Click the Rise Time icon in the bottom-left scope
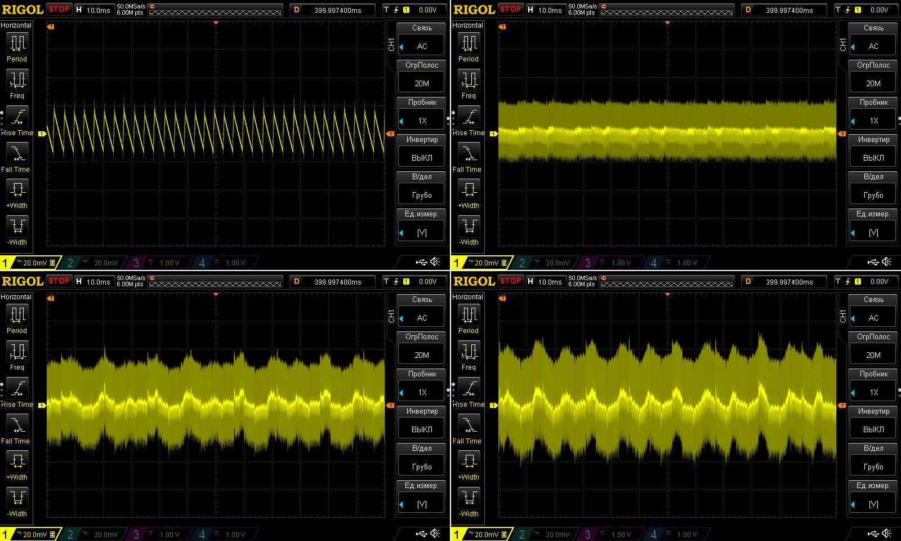This screenshot has height=541, width=901. tap(17, 388)
